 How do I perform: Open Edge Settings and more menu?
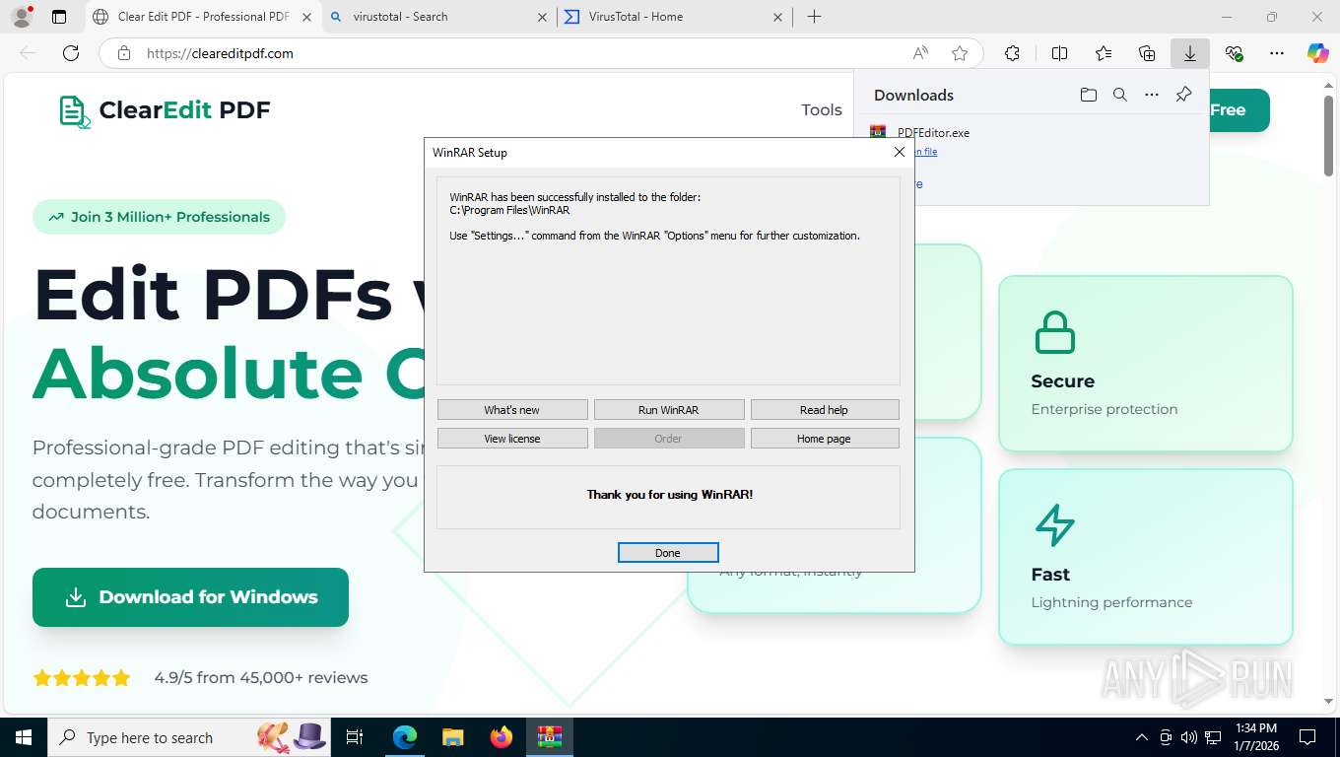(1277, 53)
